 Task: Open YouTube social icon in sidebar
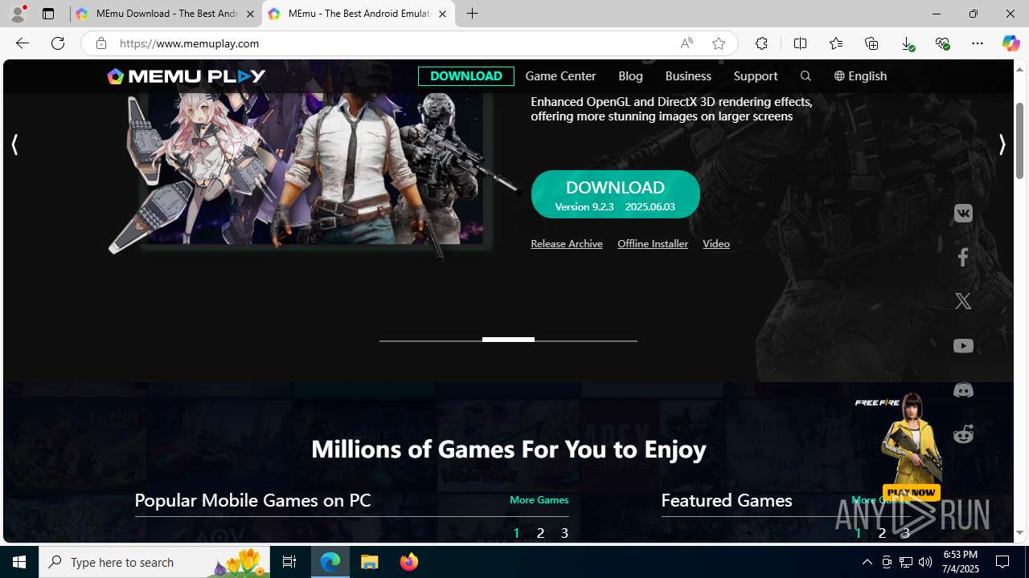pyautogui.click(x=963, y=346)
